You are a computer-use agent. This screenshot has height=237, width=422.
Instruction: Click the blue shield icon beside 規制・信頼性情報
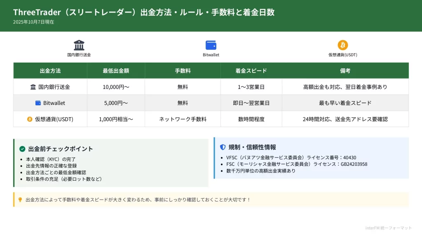(223, 147)
